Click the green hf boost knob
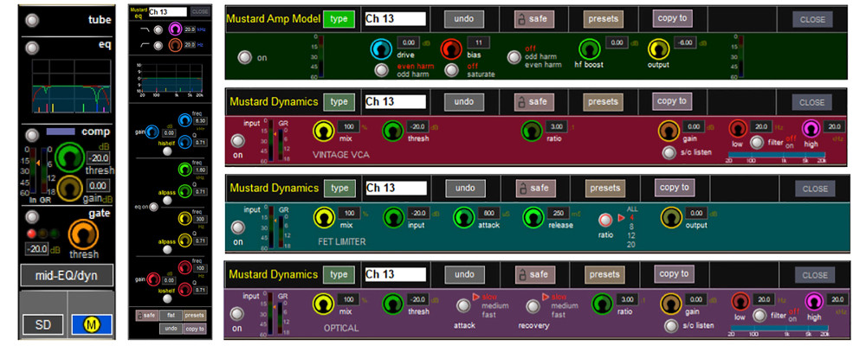 (590, 49)
